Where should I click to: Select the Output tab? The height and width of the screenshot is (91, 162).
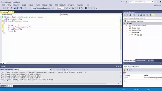click(10, 86)
